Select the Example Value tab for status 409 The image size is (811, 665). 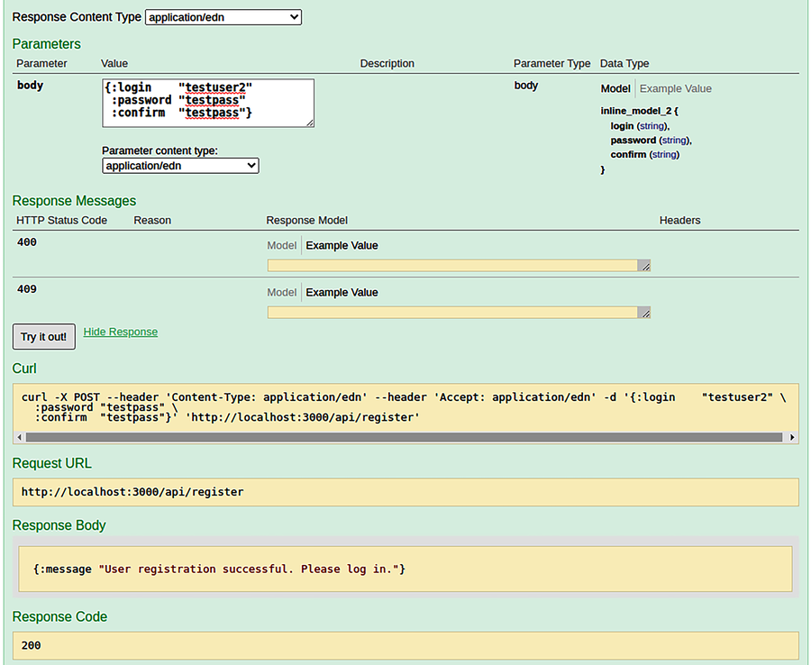click(x=342, y=292)
